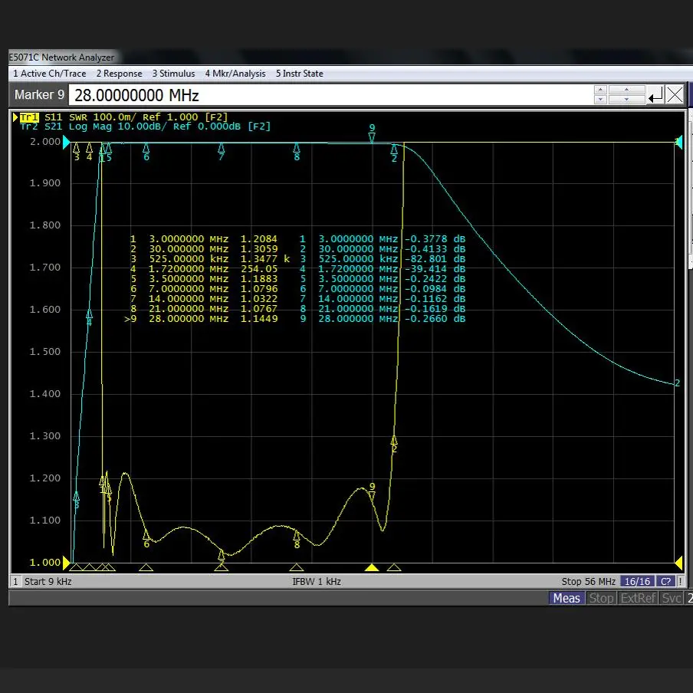The width and height of the screenshot is (693, 693).
Task: Click the small step-up arrow beside the frequency field
Action: [x=600, y=90]
